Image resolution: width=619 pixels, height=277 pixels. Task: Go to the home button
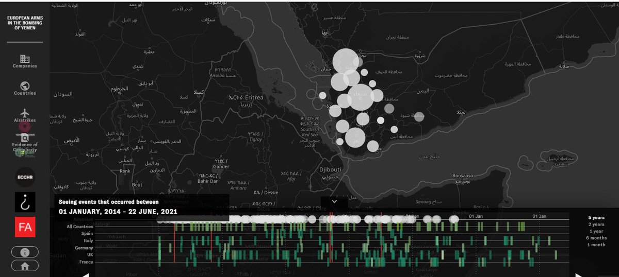point(25,266)
